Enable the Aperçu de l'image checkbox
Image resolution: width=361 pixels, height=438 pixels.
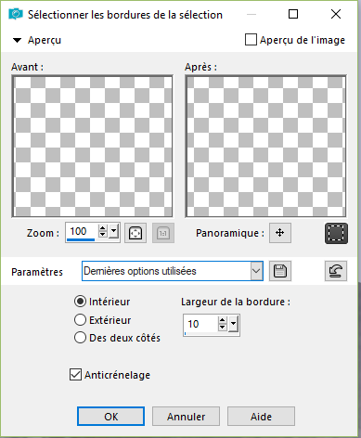[x=251, y=40]
